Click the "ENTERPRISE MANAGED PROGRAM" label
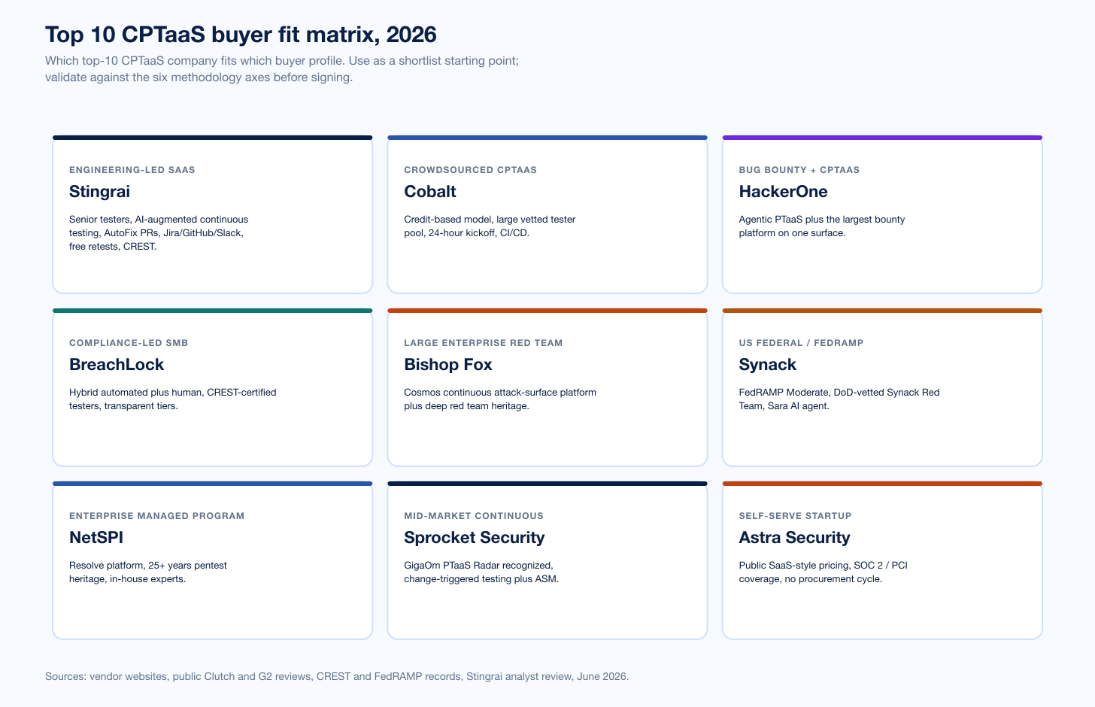 [x=157, y=516]
